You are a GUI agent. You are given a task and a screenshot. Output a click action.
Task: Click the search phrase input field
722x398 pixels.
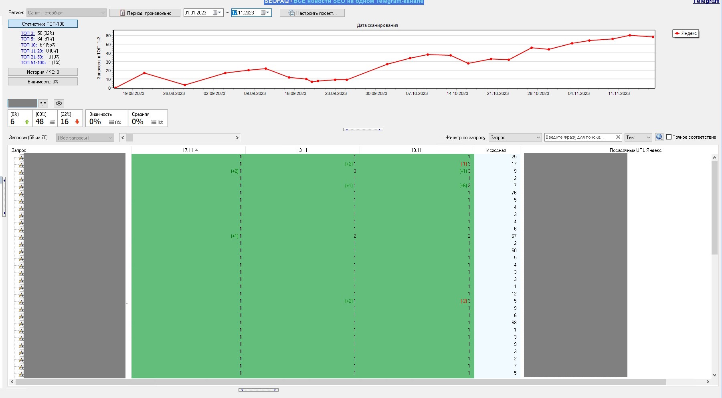click(x=579, y=137)
